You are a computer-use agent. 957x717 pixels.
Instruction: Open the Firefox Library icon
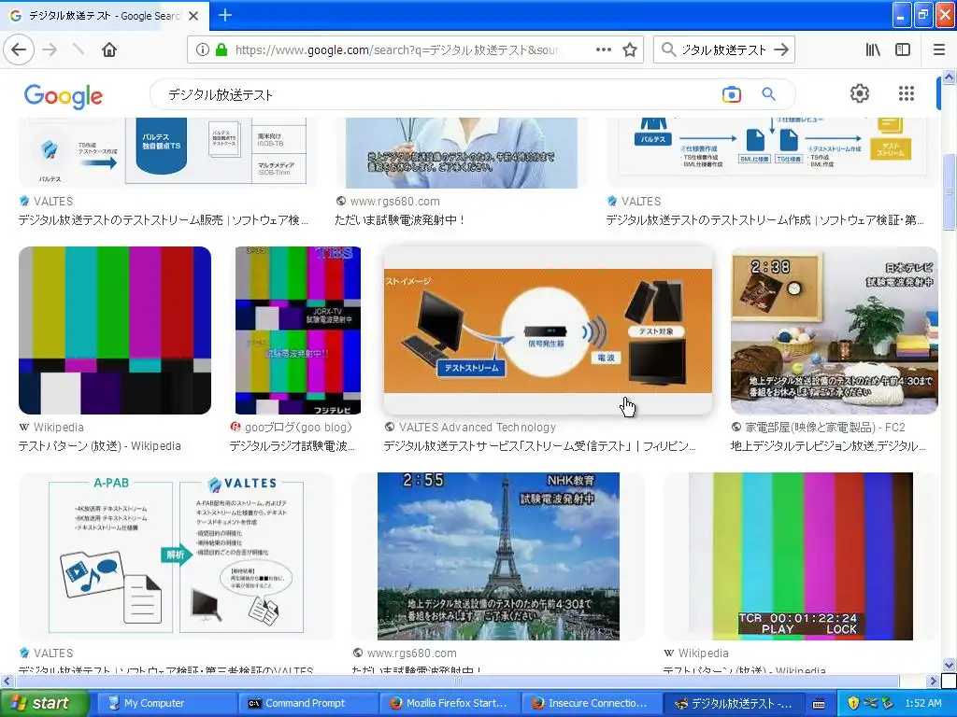(x=873, y=50)
